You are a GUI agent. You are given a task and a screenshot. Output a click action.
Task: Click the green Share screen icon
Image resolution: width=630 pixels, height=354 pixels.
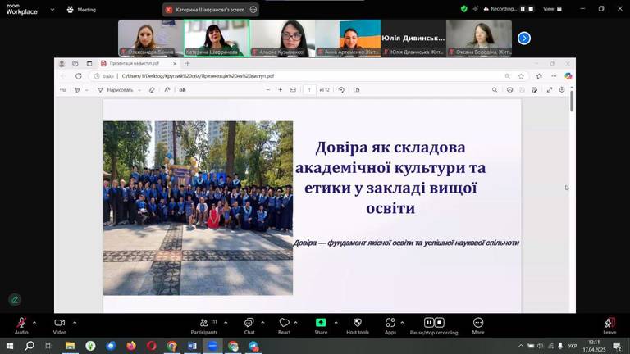[x=321, y=323]
